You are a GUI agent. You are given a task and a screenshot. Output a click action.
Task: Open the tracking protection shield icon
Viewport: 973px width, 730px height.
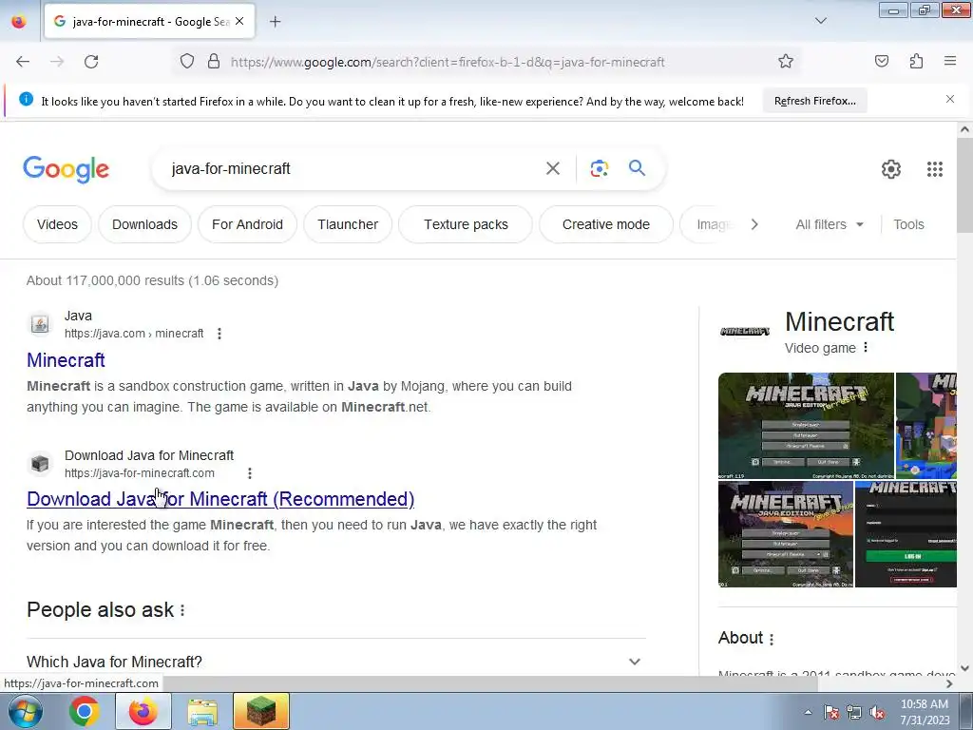(x=187, y=62)
